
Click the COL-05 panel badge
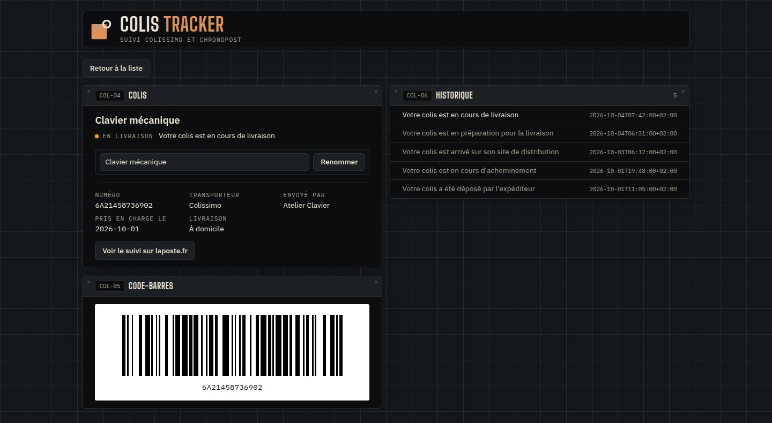pos(110,286)
